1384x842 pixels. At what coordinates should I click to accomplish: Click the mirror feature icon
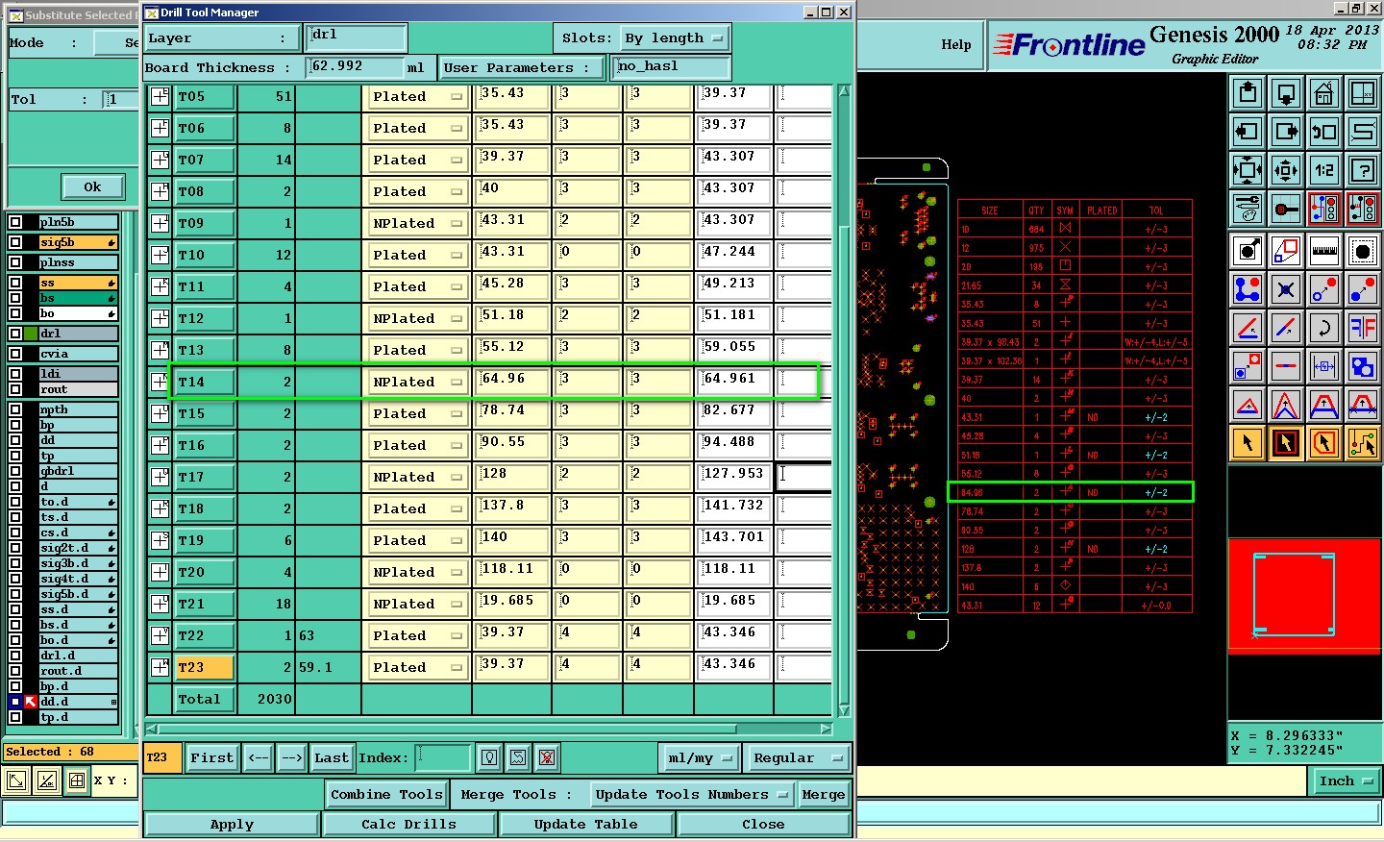pyautogui.click(x=1363, y=328)
